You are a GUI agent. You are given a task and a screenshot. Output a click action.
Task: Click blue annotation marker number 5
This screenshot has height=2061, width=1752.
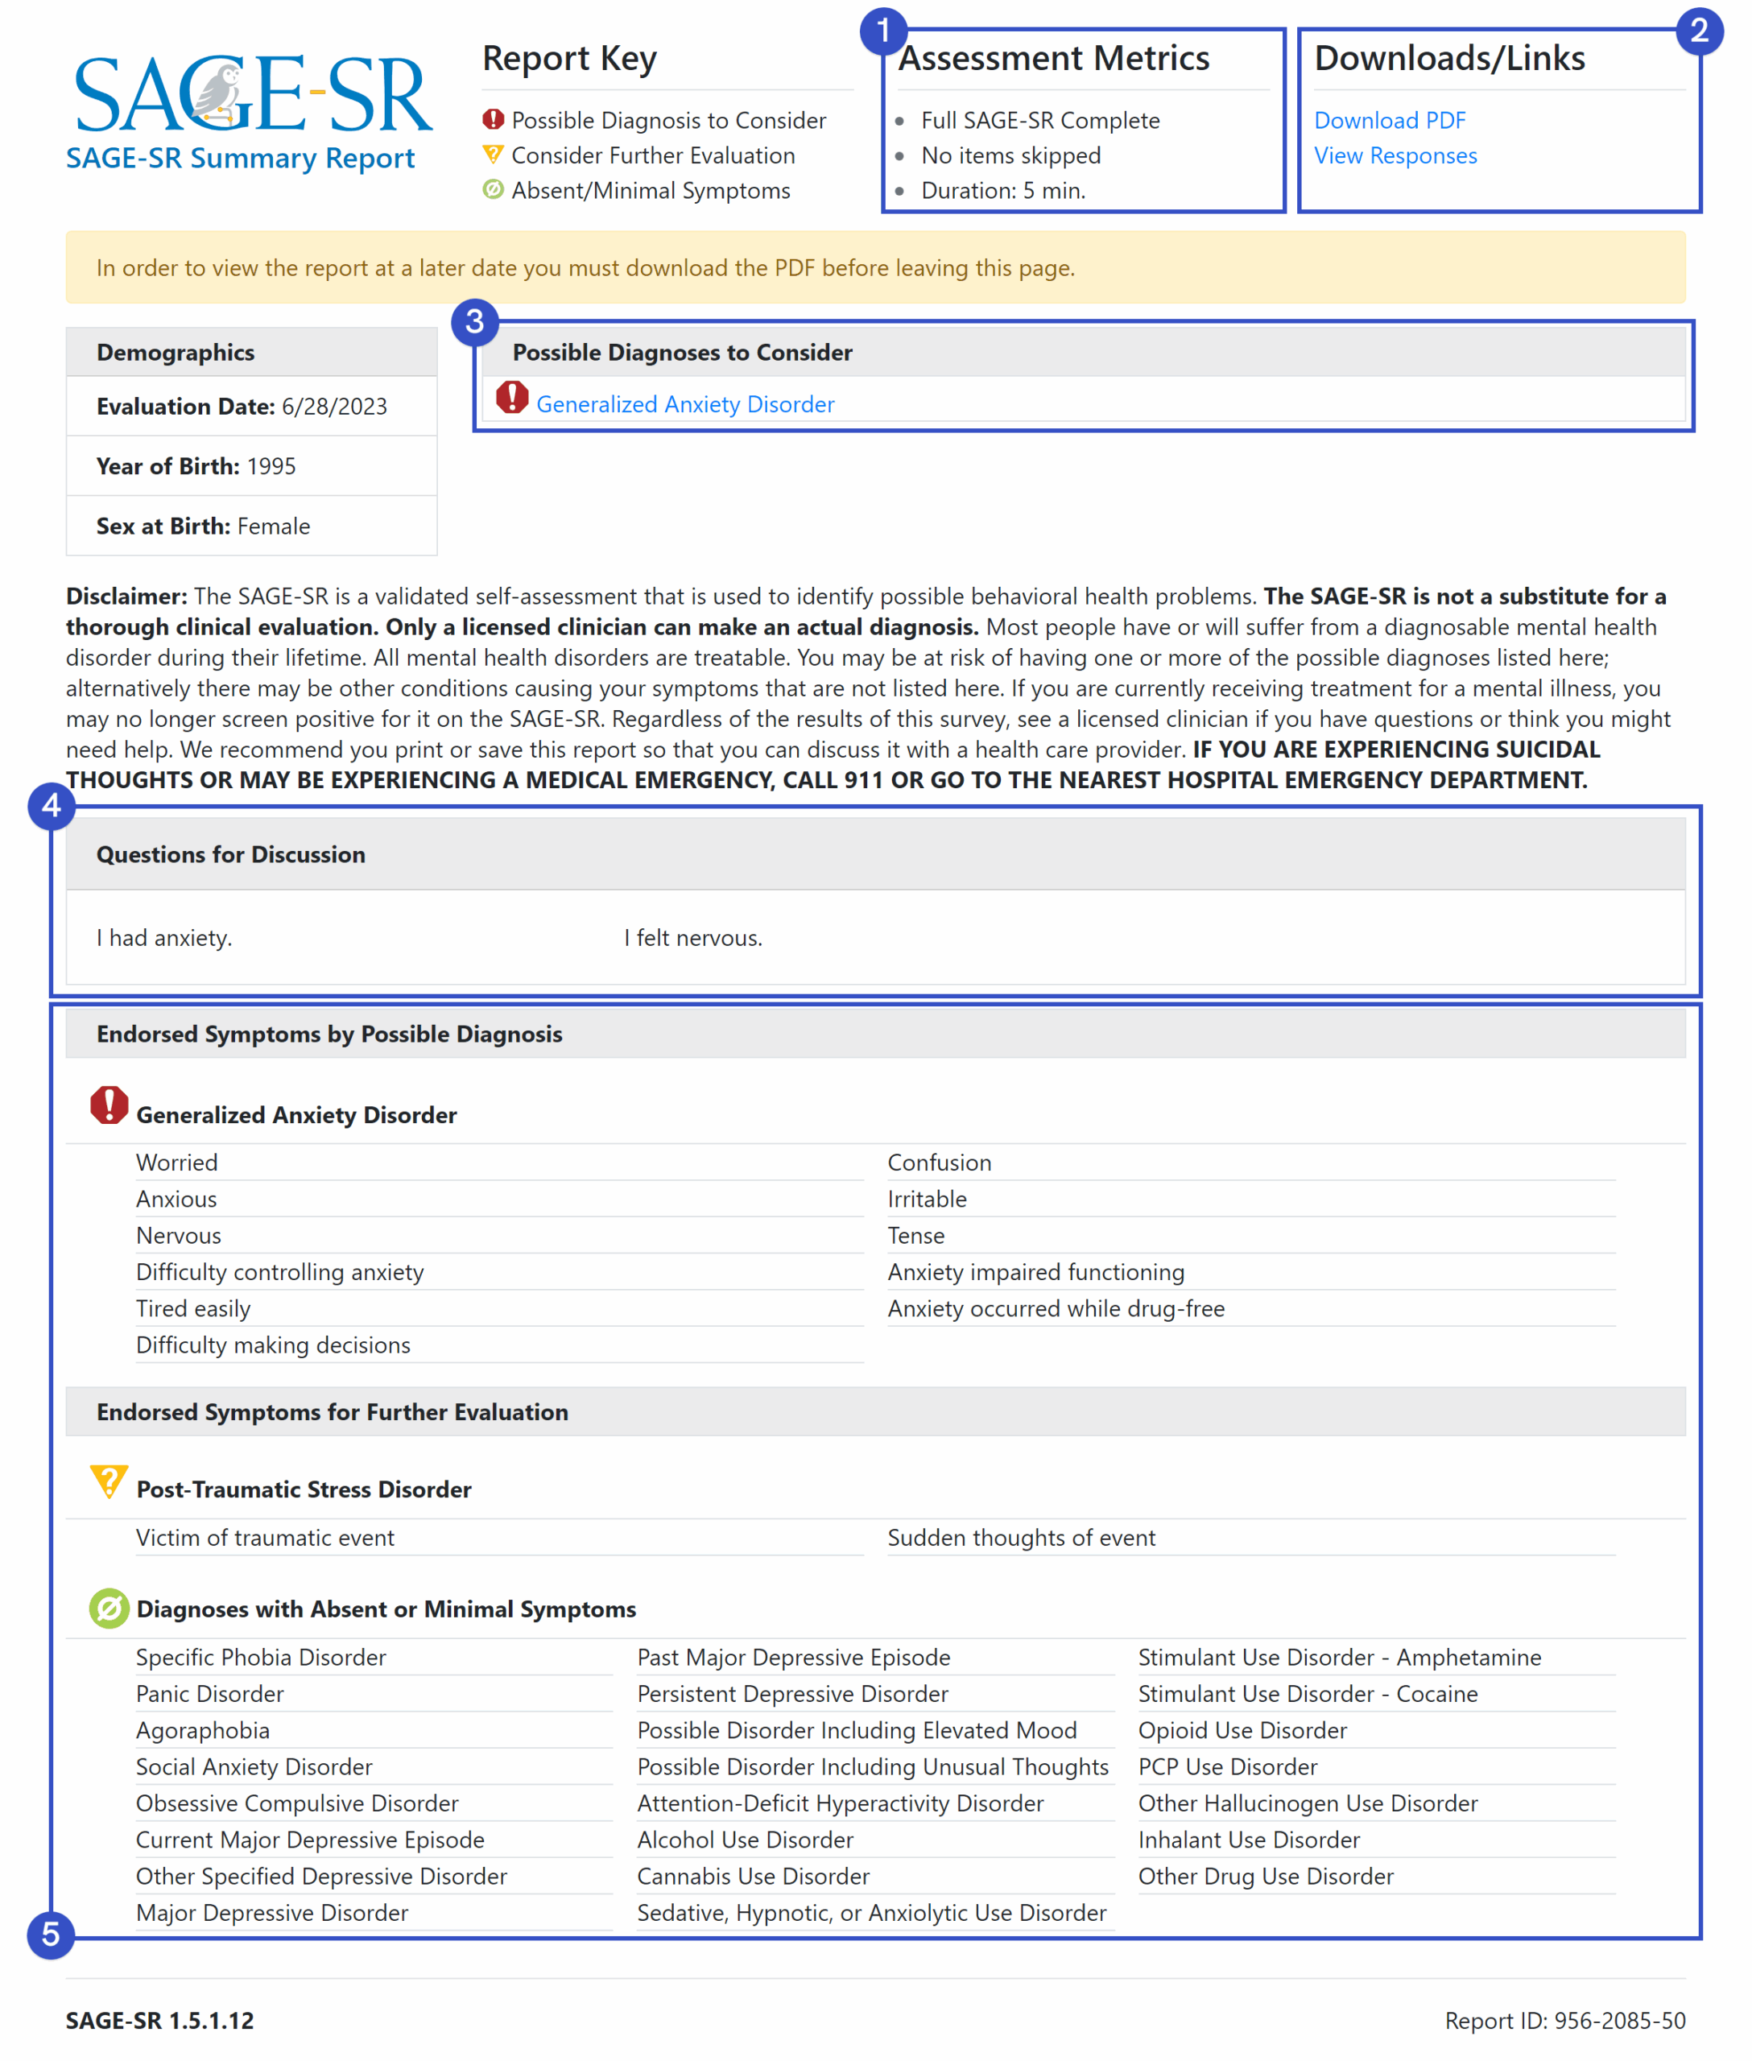pyautogui.click(x=51, y=1935)
